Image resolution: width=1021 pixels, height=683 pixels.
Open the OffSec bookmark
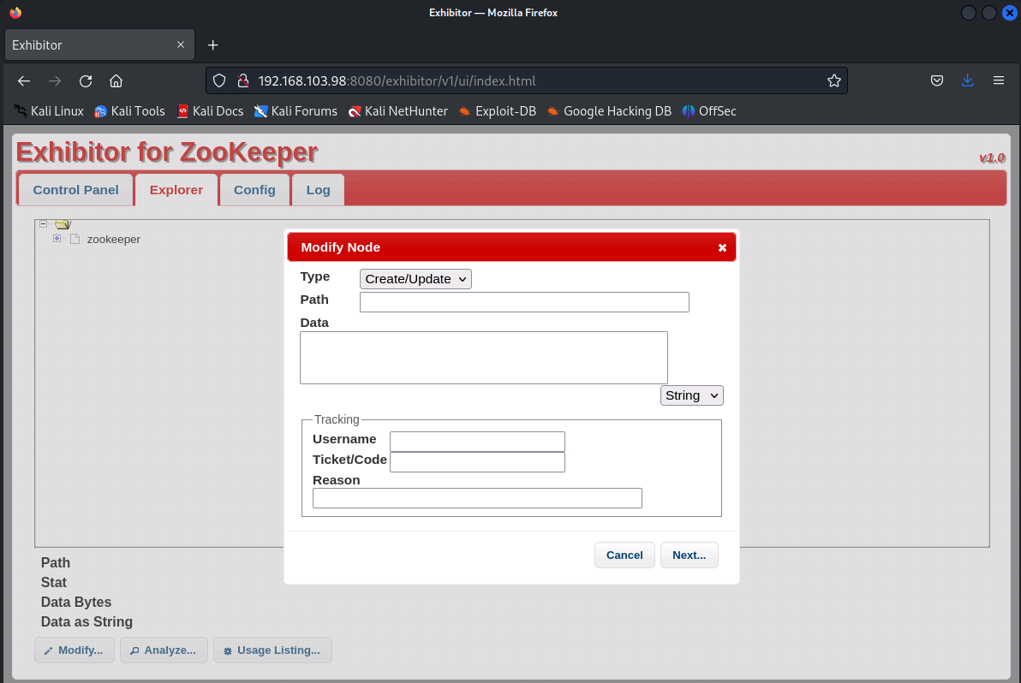point(709,111)
